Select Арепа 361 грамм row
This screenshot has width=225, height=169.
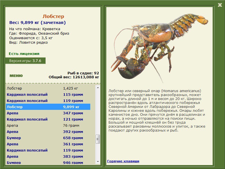coord(48,144)
